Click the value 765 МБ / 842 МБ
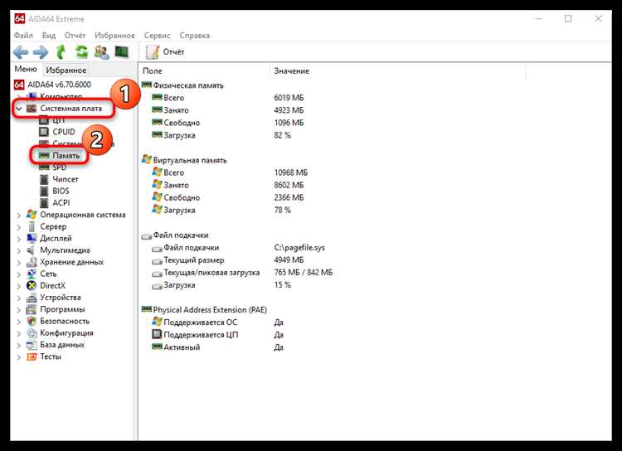The width and height of the screenshot is (622, 451). pyautogui.click(x=304, y=273)
